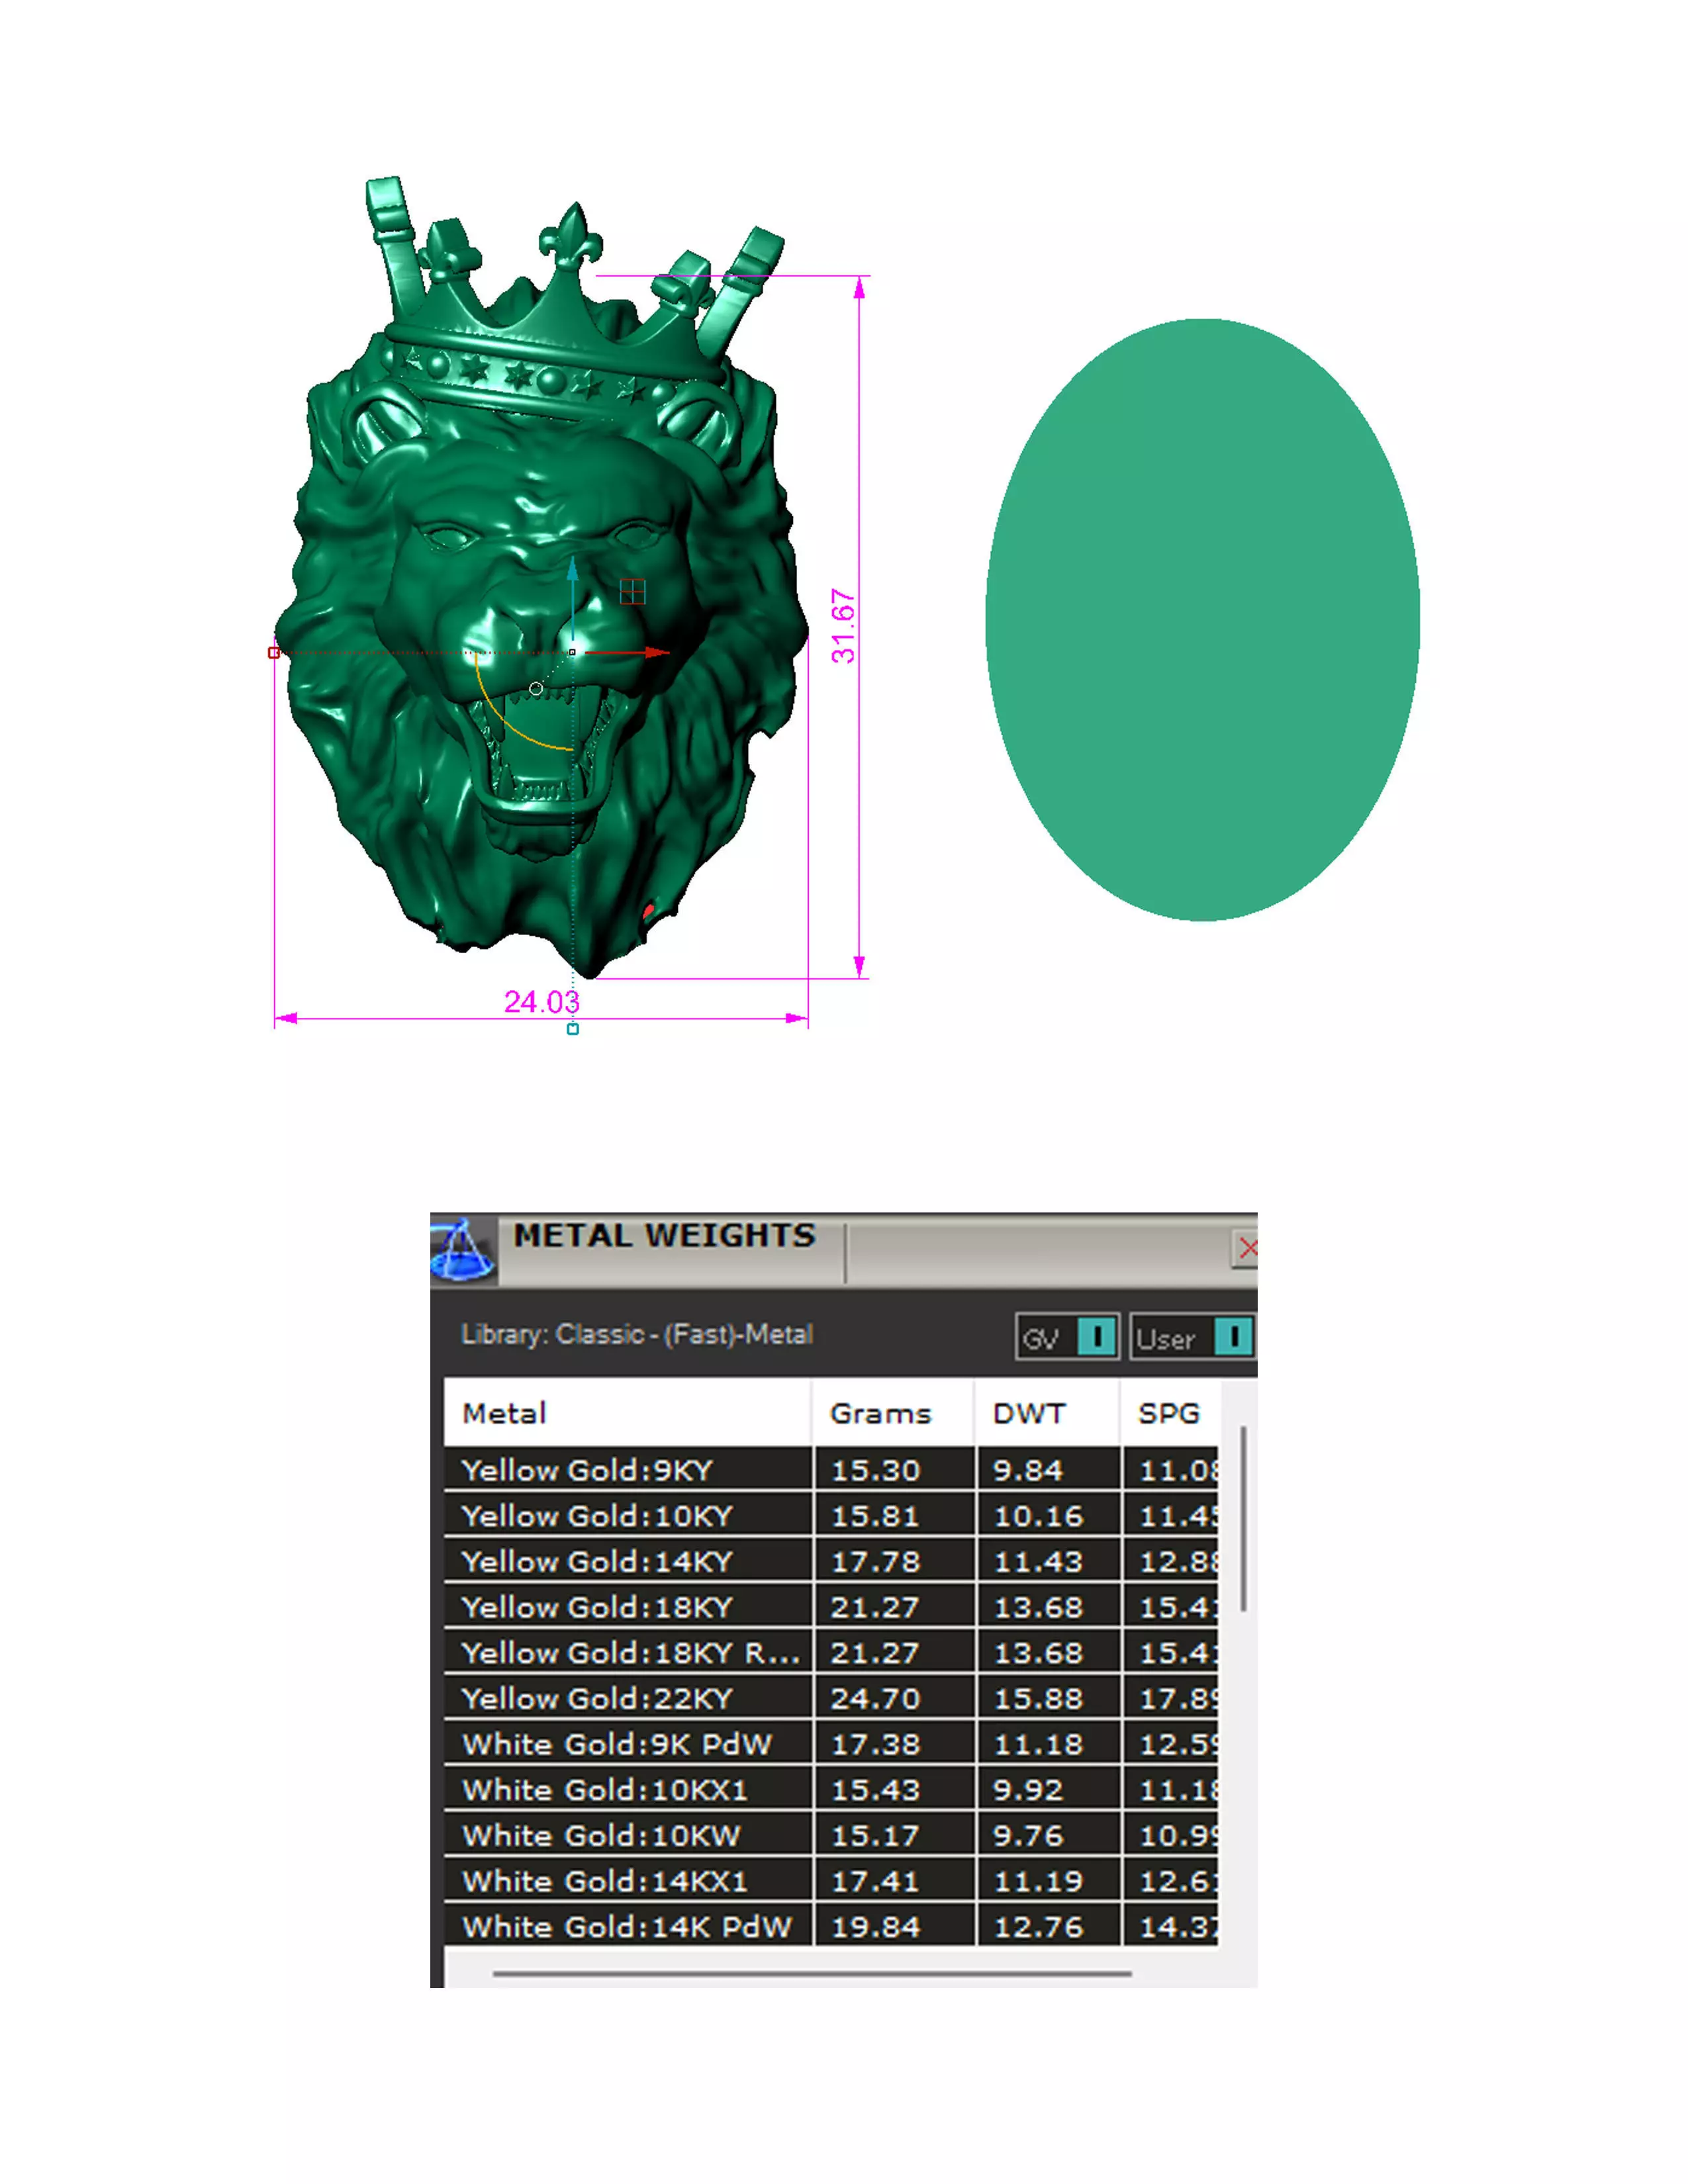Click the 24.03 width dimension label
Viewport: 1688px width, 2184px height.
pyautogui.click(x=541, y=1001)
